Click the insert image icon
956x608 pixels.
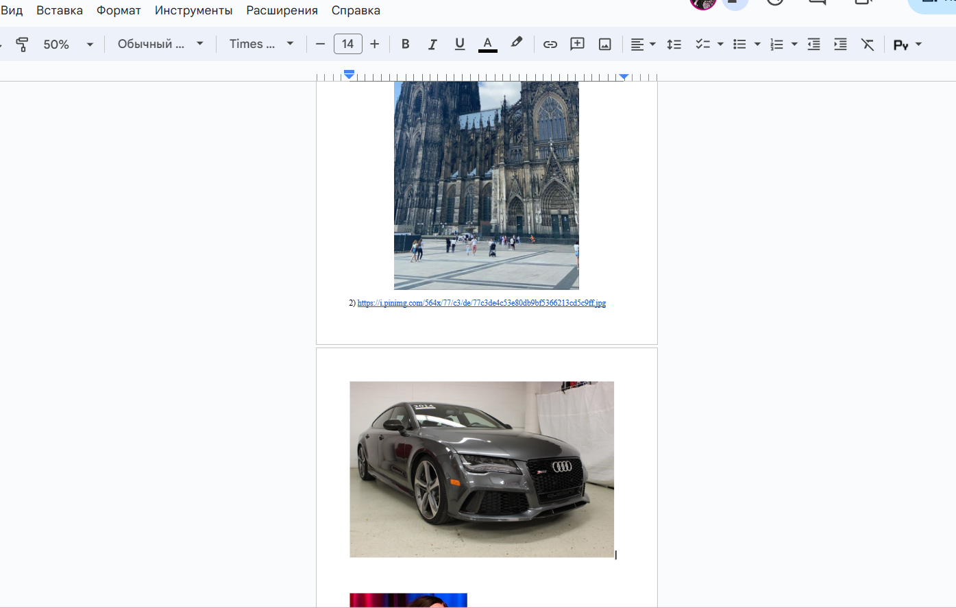[605, 44]
